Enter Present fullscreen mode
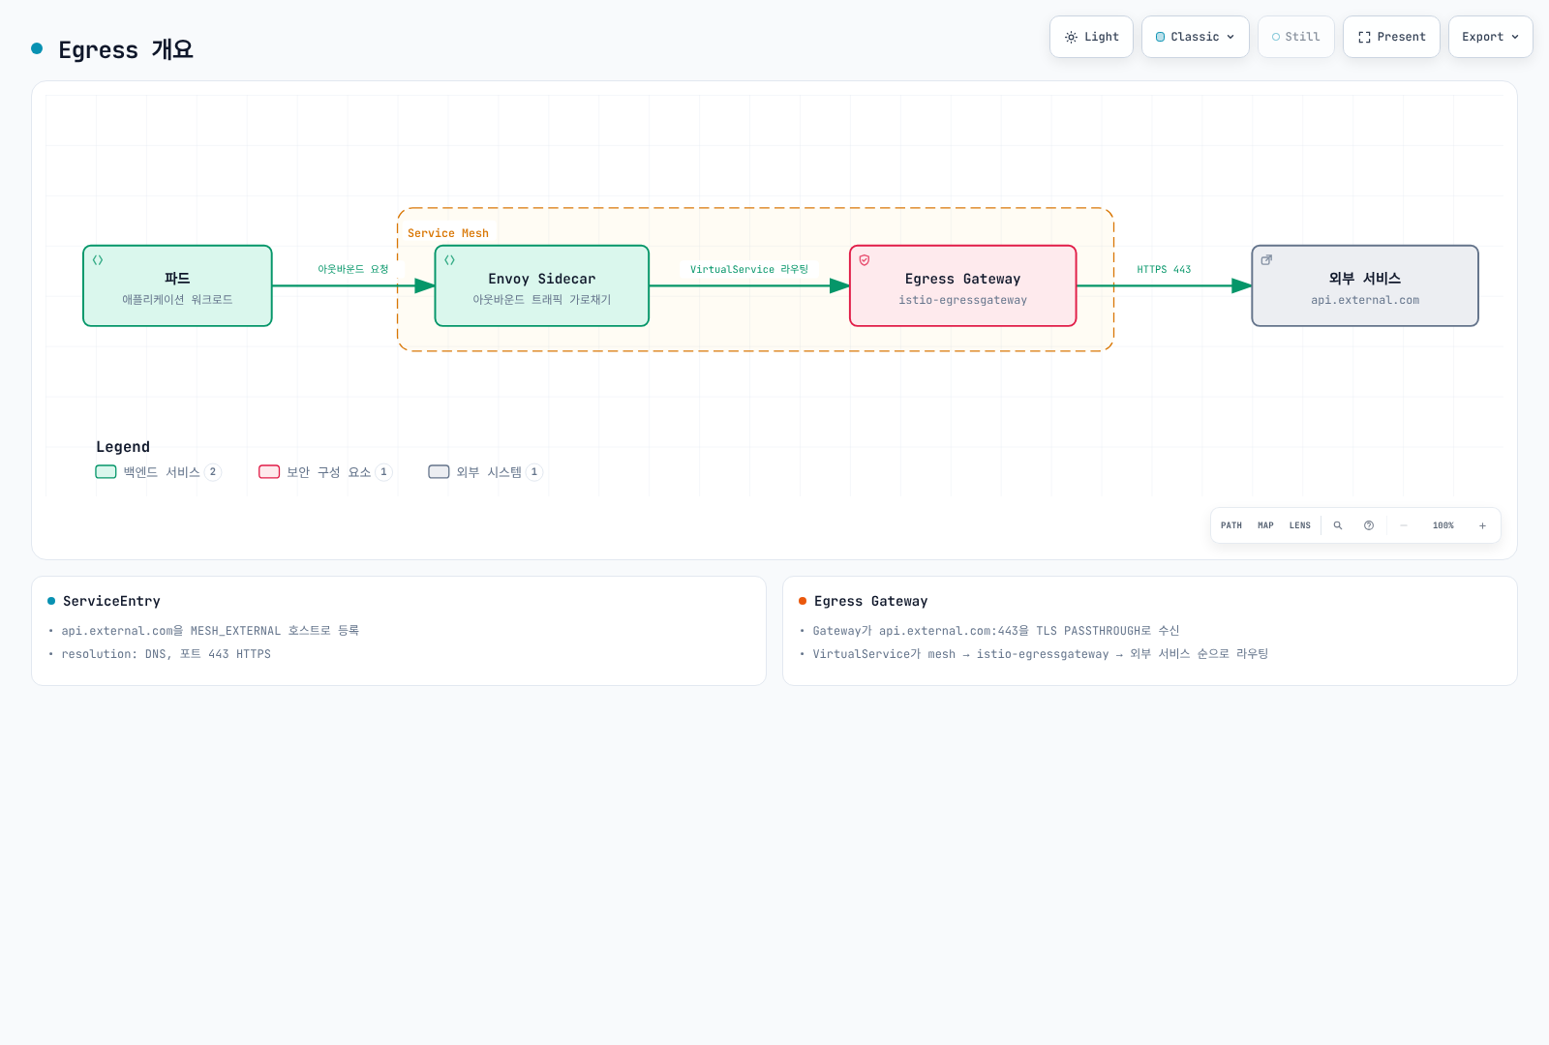The image size is (1549, 1045). (1391, 37)
